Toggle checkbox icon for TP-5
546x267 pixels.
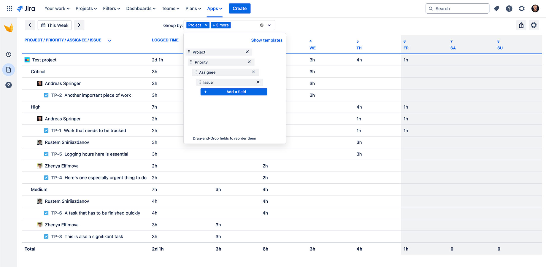pyautogui.click(x=46, y=154)
